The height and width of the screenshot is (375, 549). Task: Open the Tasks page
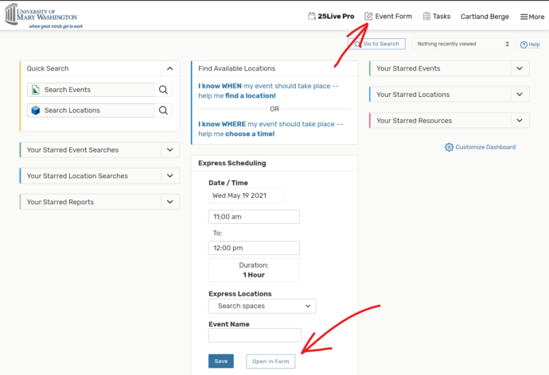pos(437,17)
